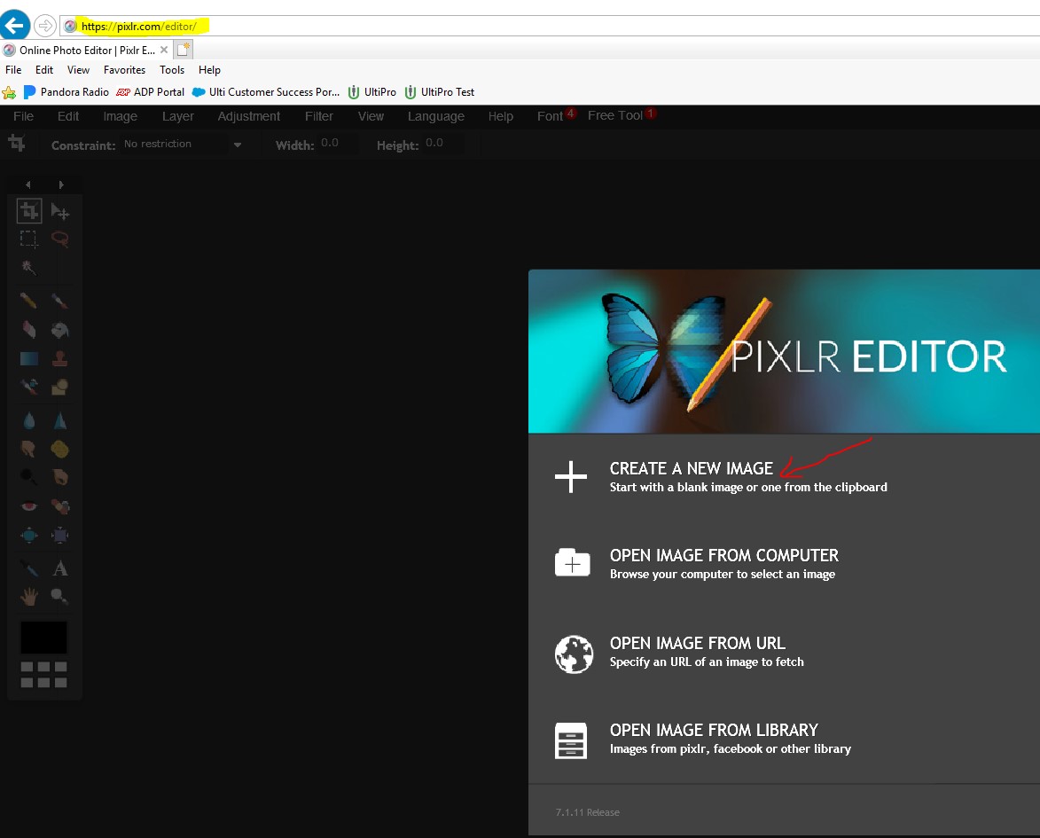1040x838 pixels.
Task: Select the Paint Bucket tool
Action: (59, 329)
